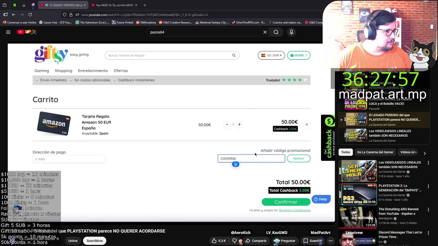Open options for Disturbing ARG video
This screenshot has height=246, width=438.
click(428, 210)
